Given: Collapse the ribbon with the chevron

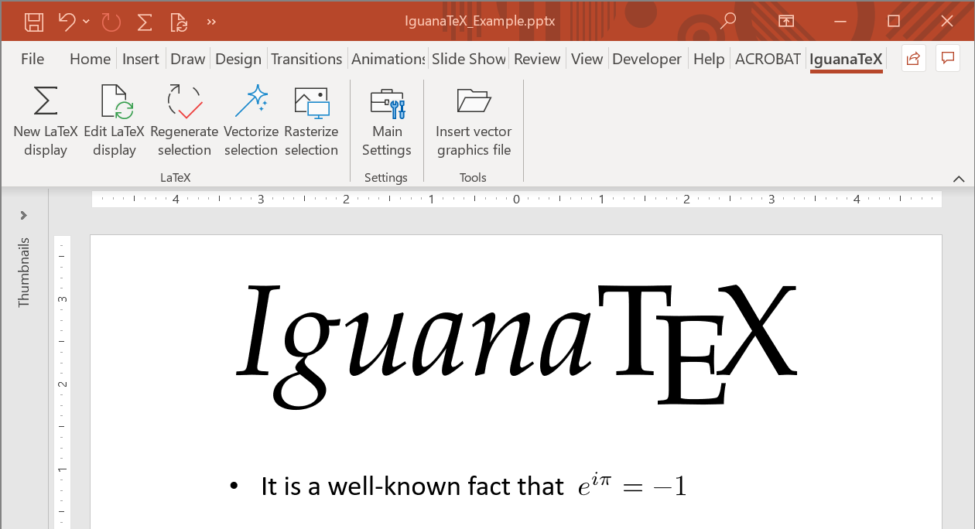Looking at the screenshot, I should [x=959, y=179].
